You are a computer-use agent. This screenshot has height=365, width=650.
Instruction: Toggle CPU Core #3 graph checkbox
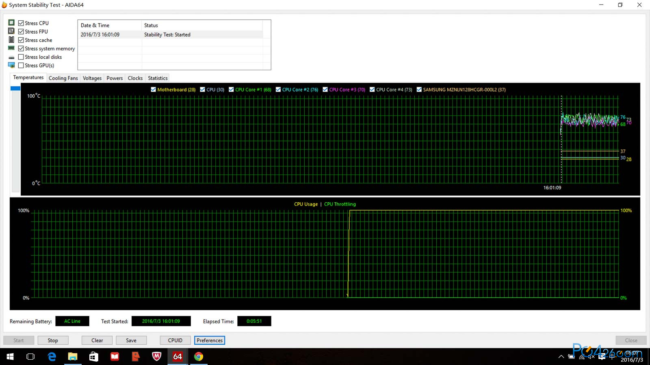click(325, 90)
